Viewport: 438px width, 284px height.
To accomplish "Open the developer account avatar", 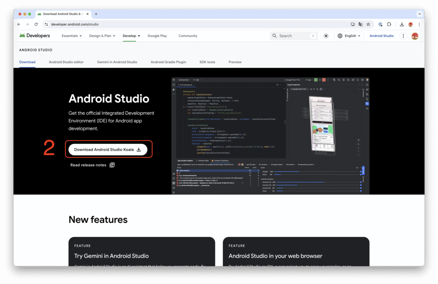I will [x=415, y=36].
